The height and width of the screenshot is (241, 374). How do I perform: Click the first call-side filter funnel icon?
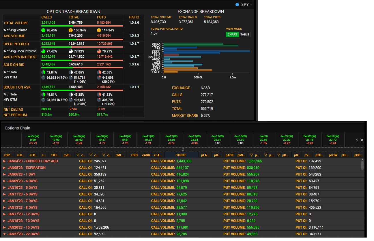pyautogui.click(x=78, y=155)
